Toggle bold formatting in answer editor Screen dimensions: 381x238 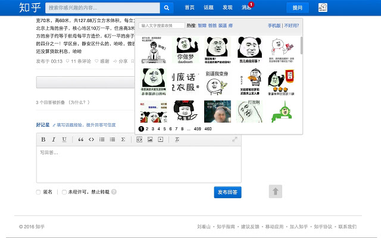(x=43, y=139)
